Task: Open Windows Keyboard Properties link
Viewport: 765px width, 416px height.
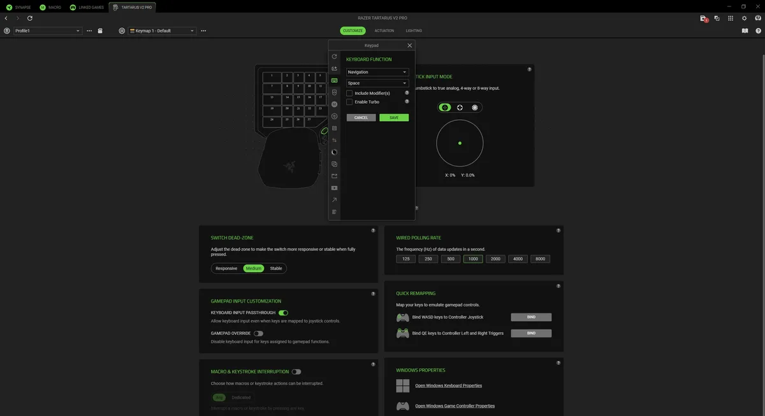Action: pyautogui.click(x=448, y=385)
